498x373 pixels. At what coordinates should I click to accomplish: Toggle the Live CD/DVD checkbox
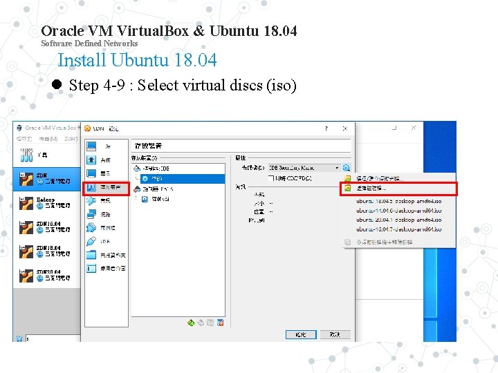click(271, 178)
